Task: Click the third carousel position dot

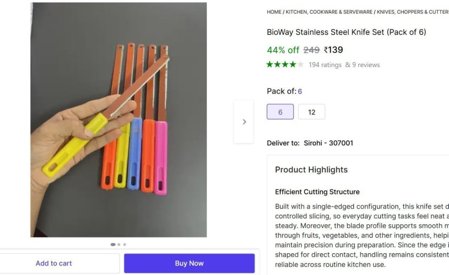Action: tap(124, 244)
